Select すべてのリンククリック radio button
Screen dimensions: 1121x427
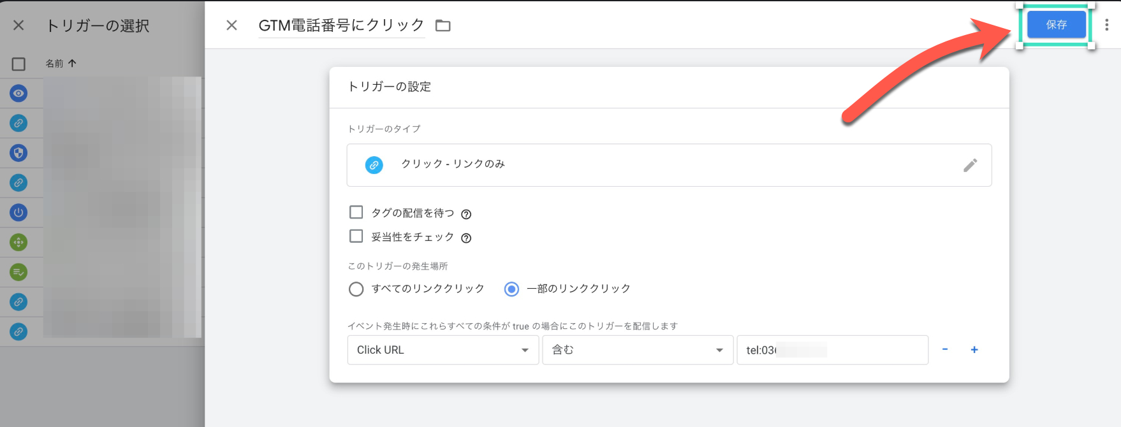(x=356, y=289)
